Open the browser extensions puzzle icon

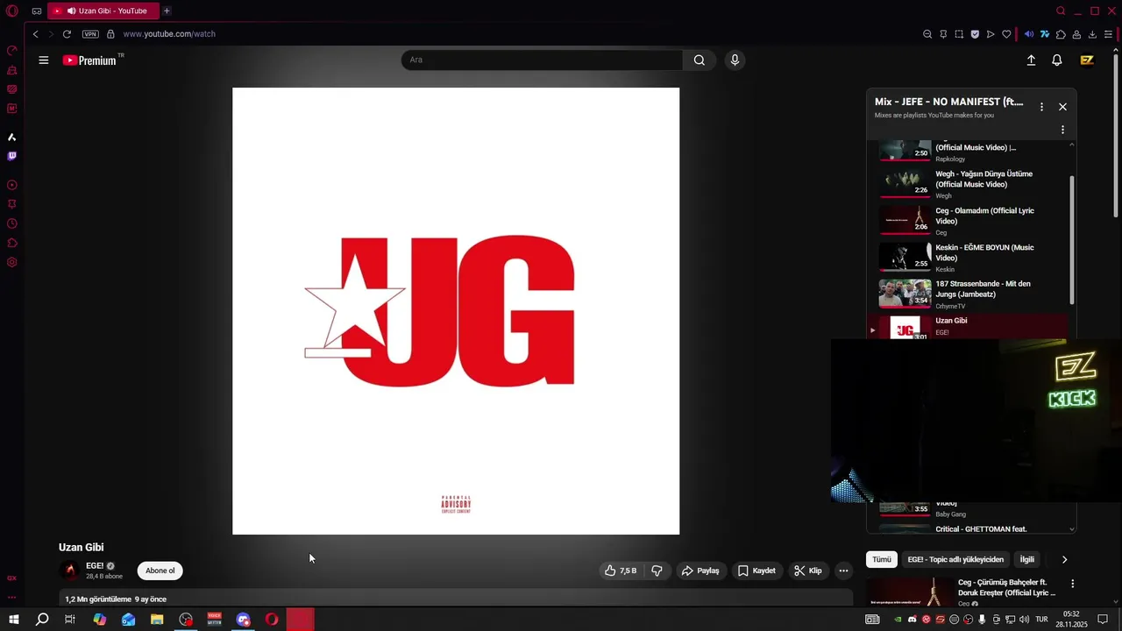tap(1061, 34)
